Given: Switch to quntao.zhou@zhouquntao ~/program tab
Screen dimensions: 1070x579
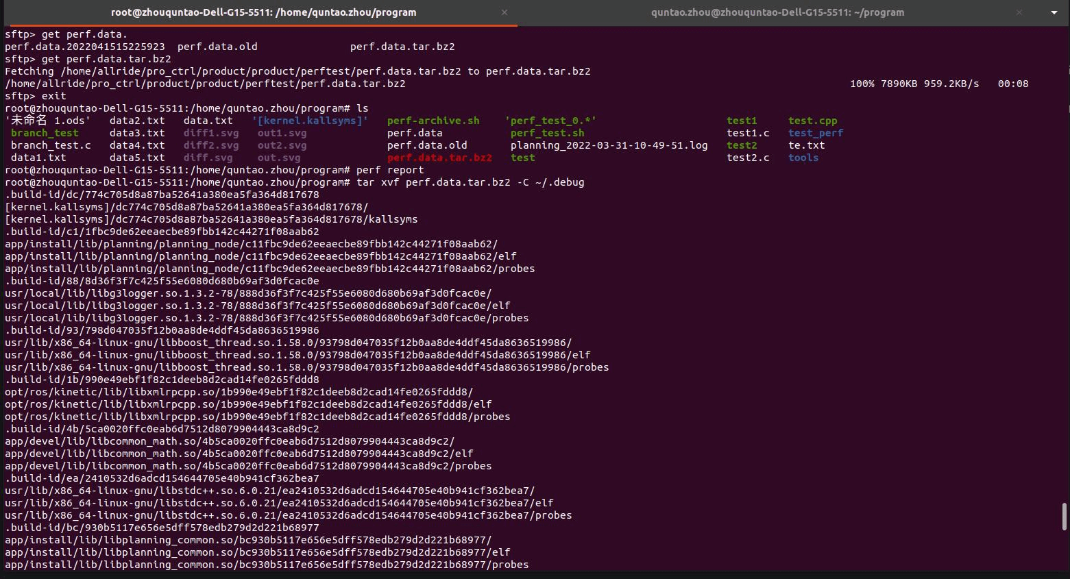Looking at the screenshot, I should click(777, 12).
